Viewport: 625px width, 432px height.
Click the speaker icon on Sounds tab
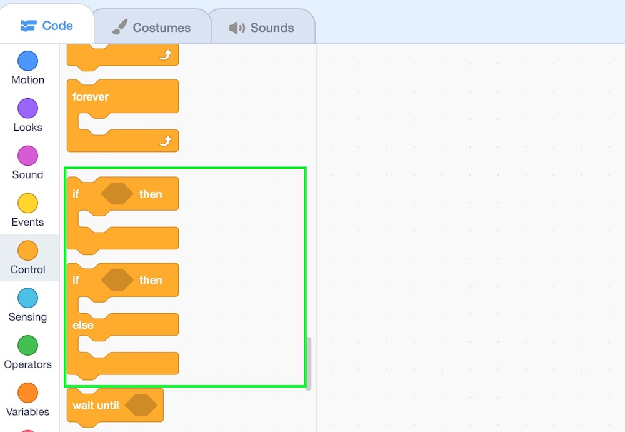[237, 28]
